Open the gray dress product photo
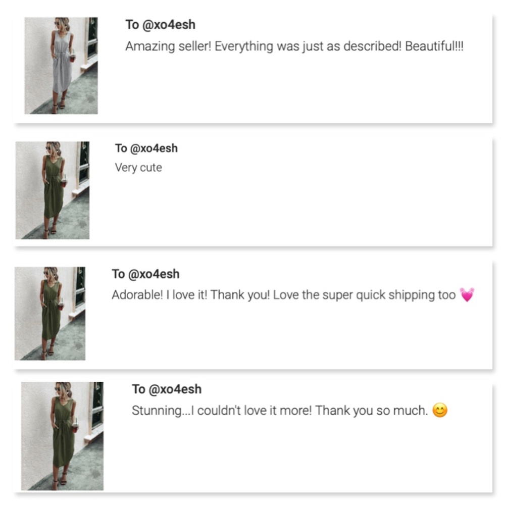This screenshot has width=505, height=505. point(61,66)
